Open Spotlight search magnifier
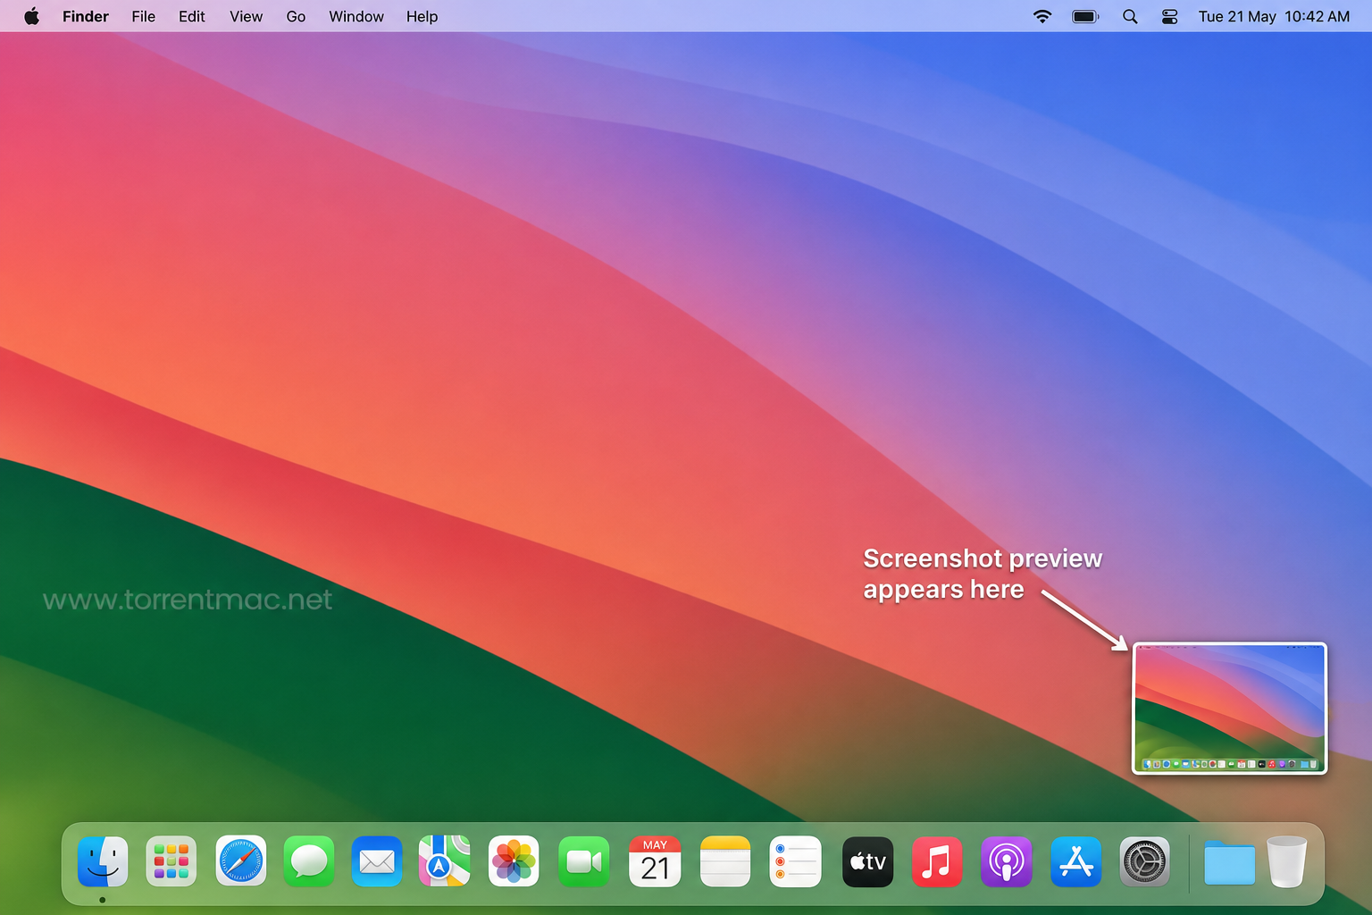Screen dimensions: 1372x915 pos(1130,16)
